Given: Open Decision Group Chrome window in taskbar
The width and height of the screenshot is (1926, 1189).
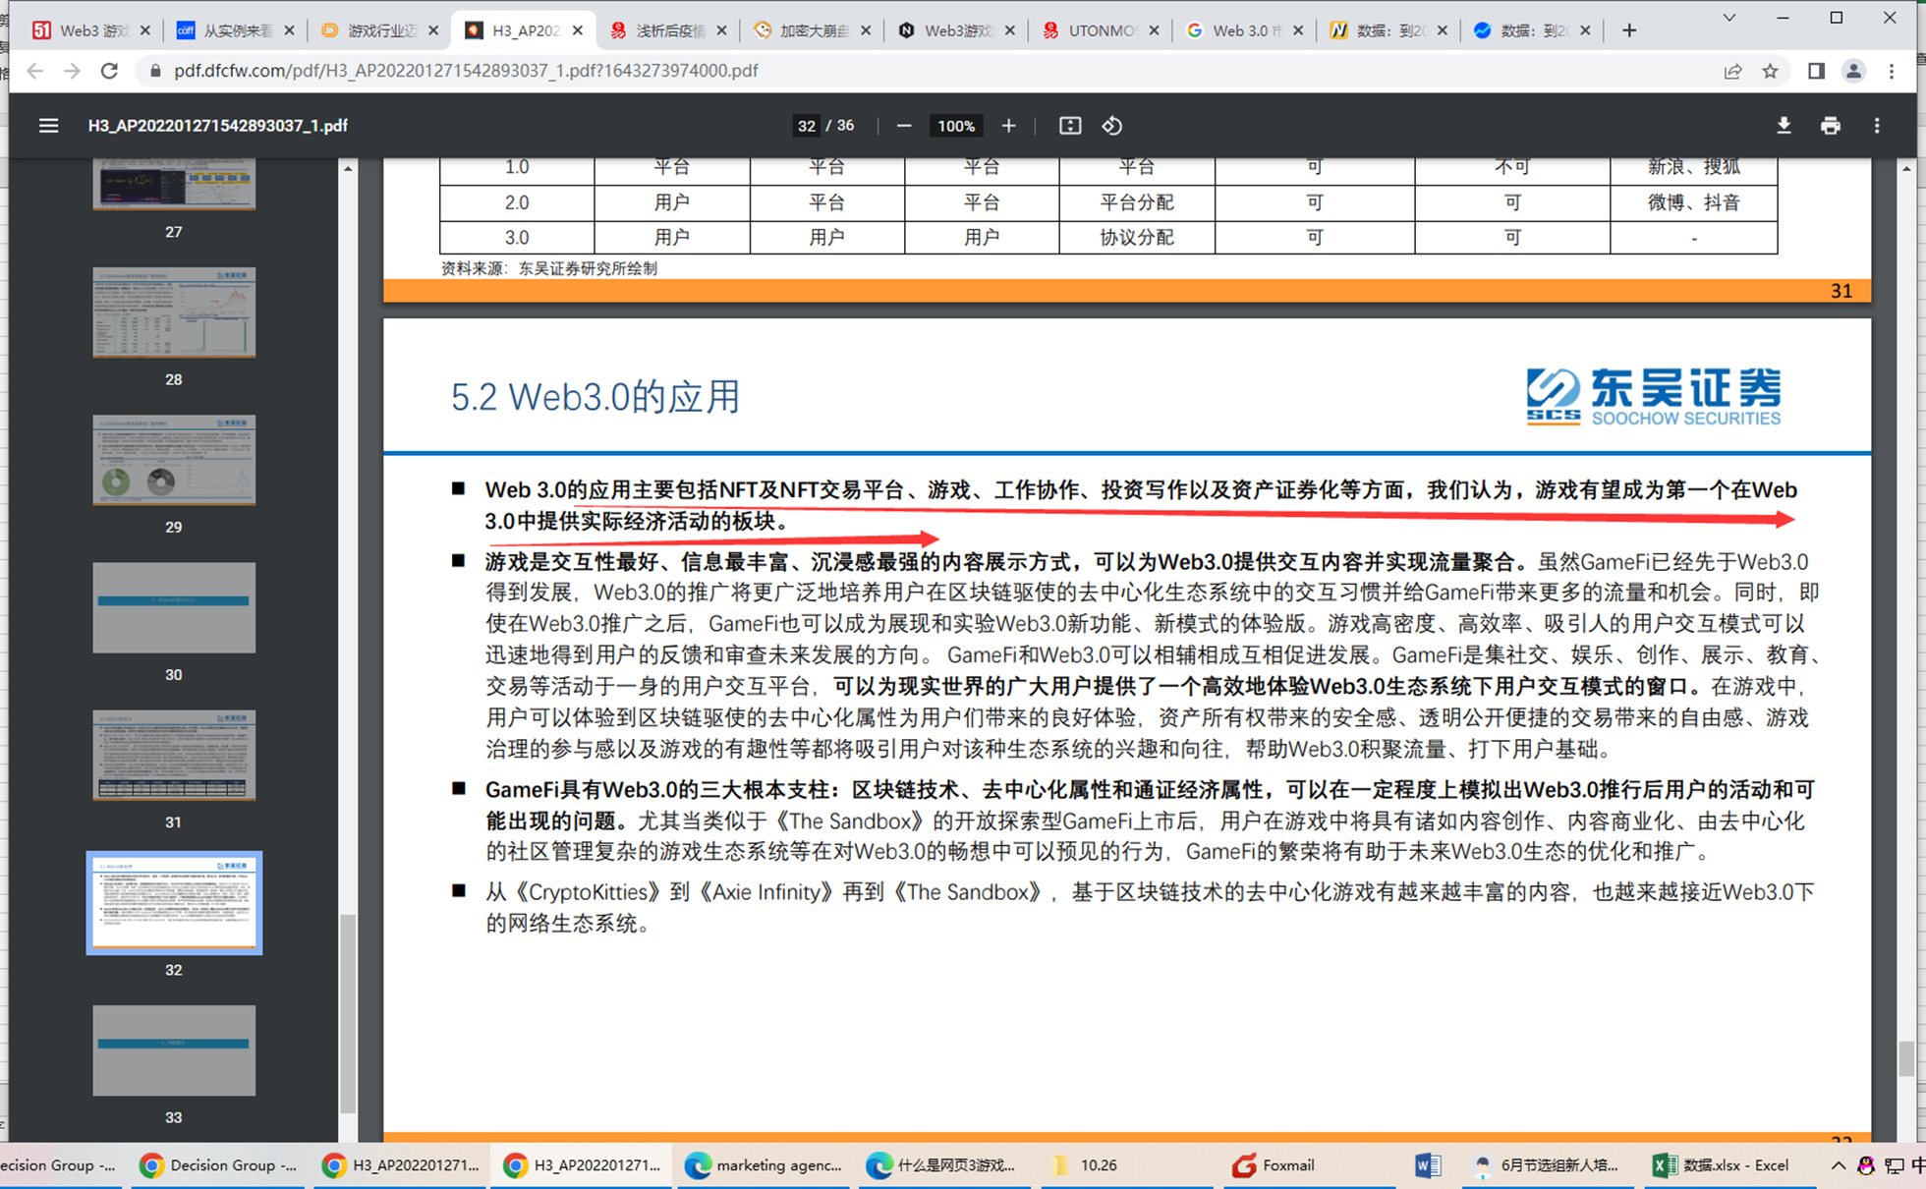Looking at the screenshot, I should pyautogui.click(x=217, y=1165).
